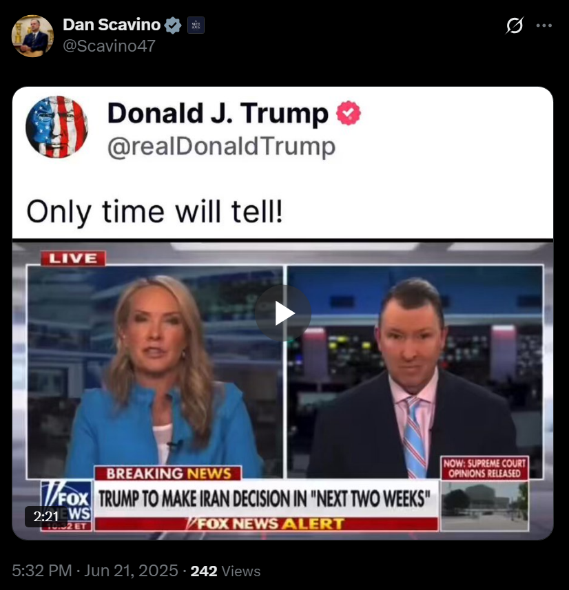
Task: Click the red LIVE badge in the video
Action: point(73,258)
